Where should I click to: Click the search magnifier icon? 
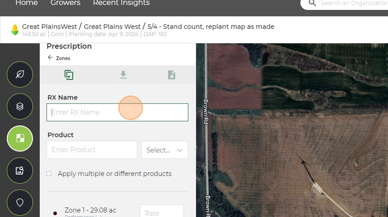(x=312, y=3)
